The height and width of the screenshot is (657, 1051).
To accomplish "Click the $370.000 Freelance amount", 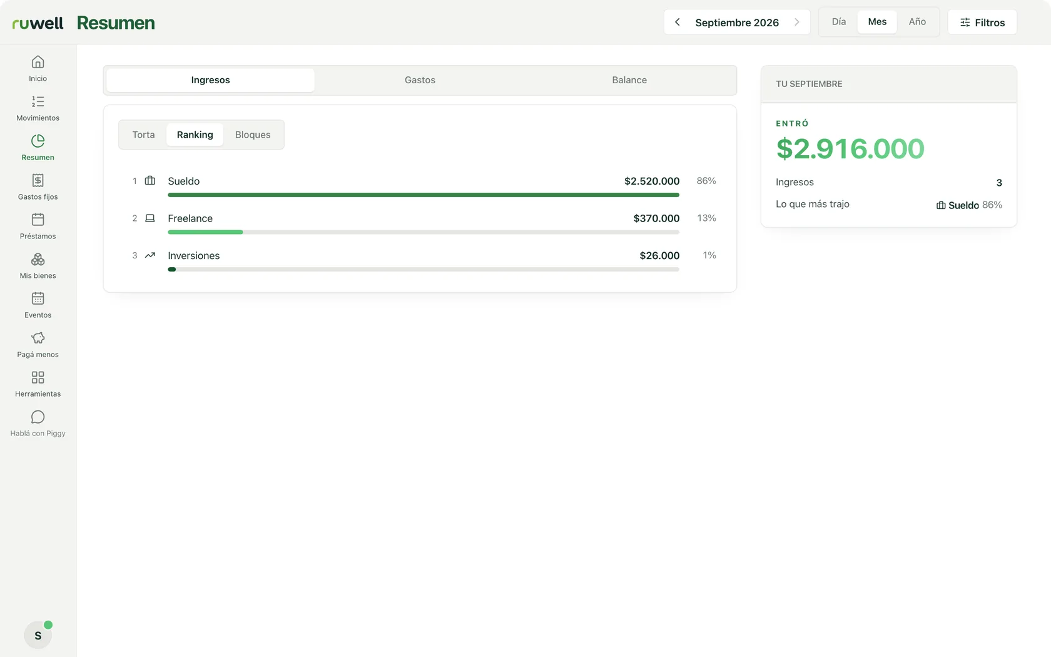I will [x=656, y=218].
